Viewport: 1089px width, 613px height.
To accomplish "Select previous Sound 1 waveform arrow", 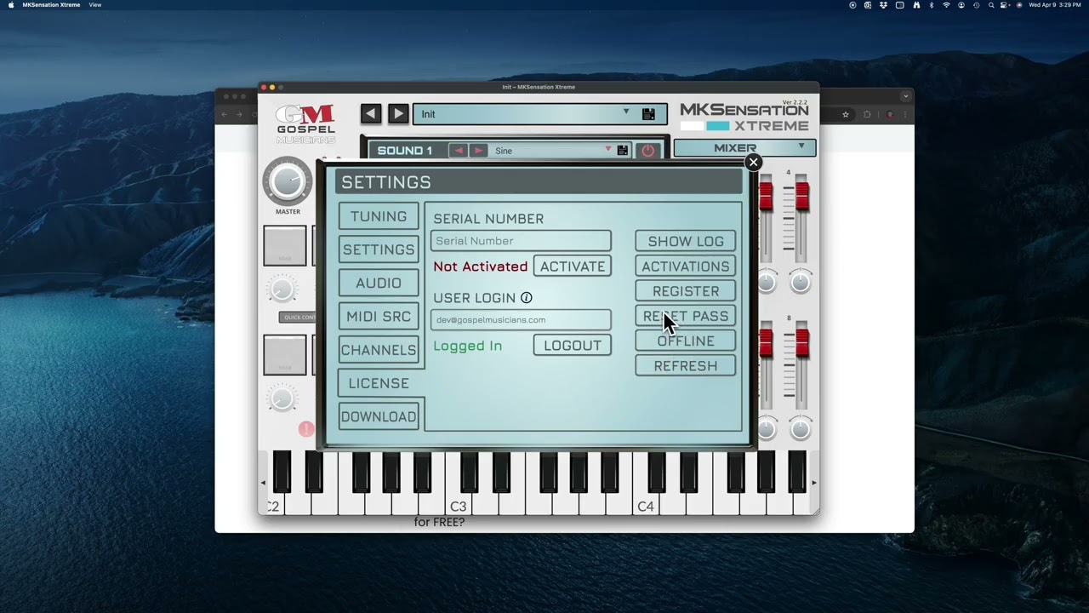I will tap(459, 151).
